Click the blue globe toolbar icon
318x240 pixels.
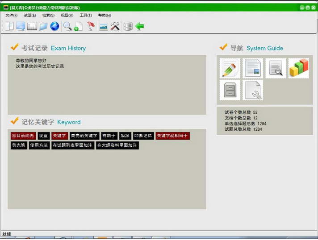54,26
